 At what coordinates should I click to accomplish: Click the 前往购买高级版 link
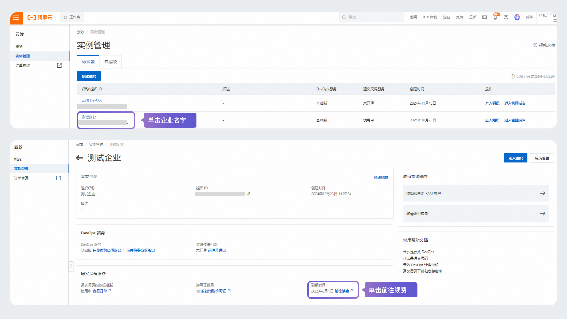pyautogui.click(x=140, y=250)
